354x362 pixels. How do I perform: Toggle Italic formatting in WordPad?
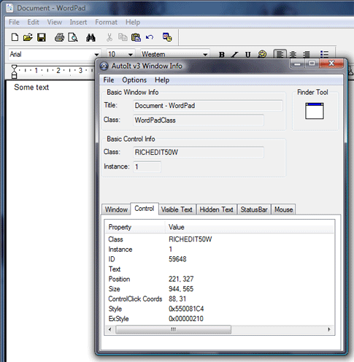pos(234,54)
